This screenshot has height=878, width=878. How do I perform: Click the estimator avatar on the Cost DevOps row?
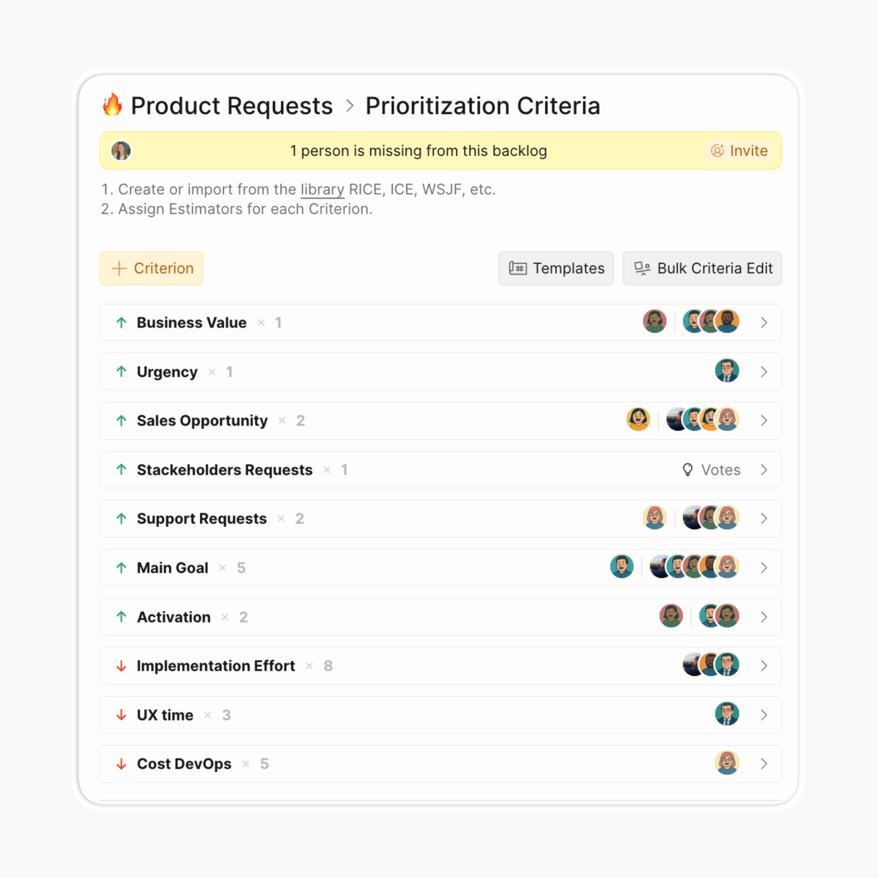coord(727,763)
